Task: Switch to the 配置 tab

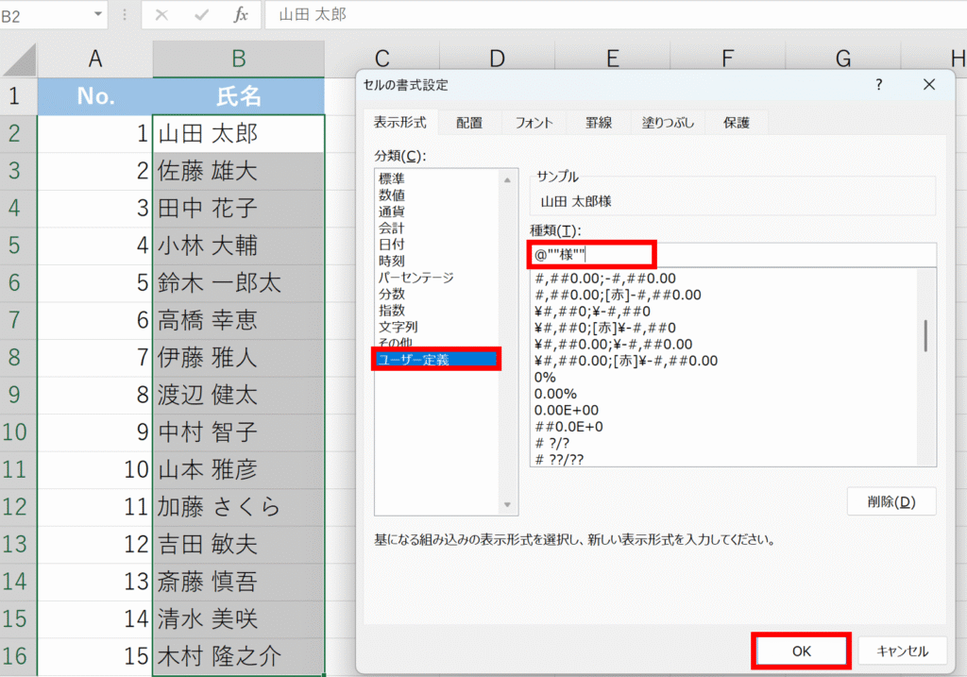Action: click(468, 123)
